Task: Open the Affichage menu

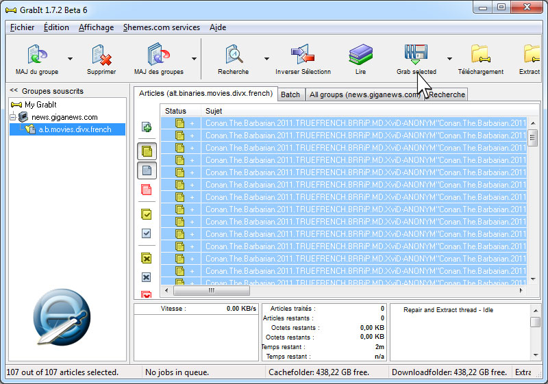Action: pyautogui.click(x=96, y=27)
